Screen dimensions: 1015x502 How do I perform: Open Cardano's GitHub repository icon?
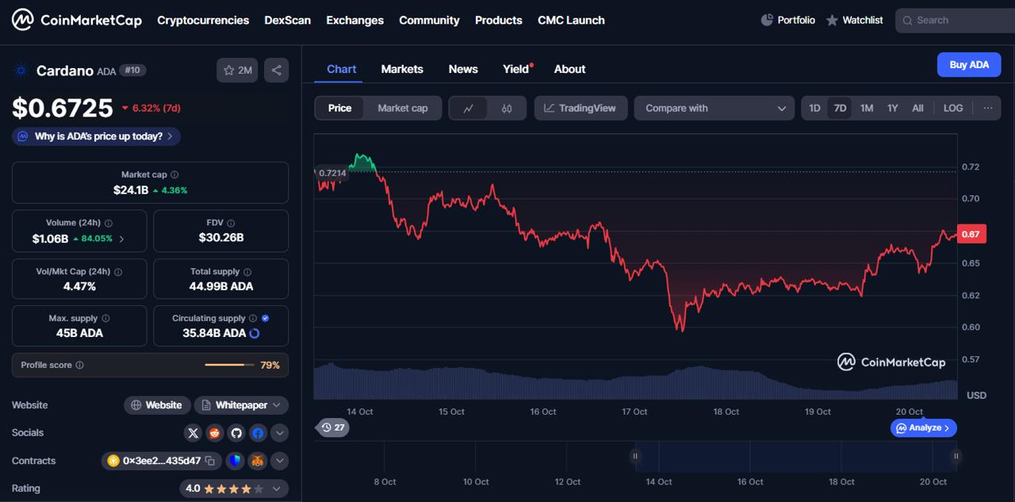coord(236,433)
